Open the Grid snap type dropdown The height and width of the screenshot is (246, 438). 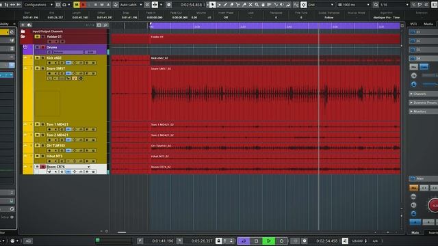point(321,5)
